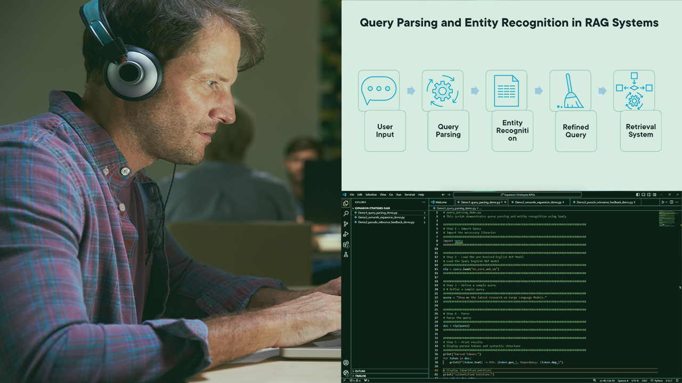The height and width of the screenshot is (383, 682).
Task: Open the Manage gear settings icon
Action: click(x=346, y=373)
